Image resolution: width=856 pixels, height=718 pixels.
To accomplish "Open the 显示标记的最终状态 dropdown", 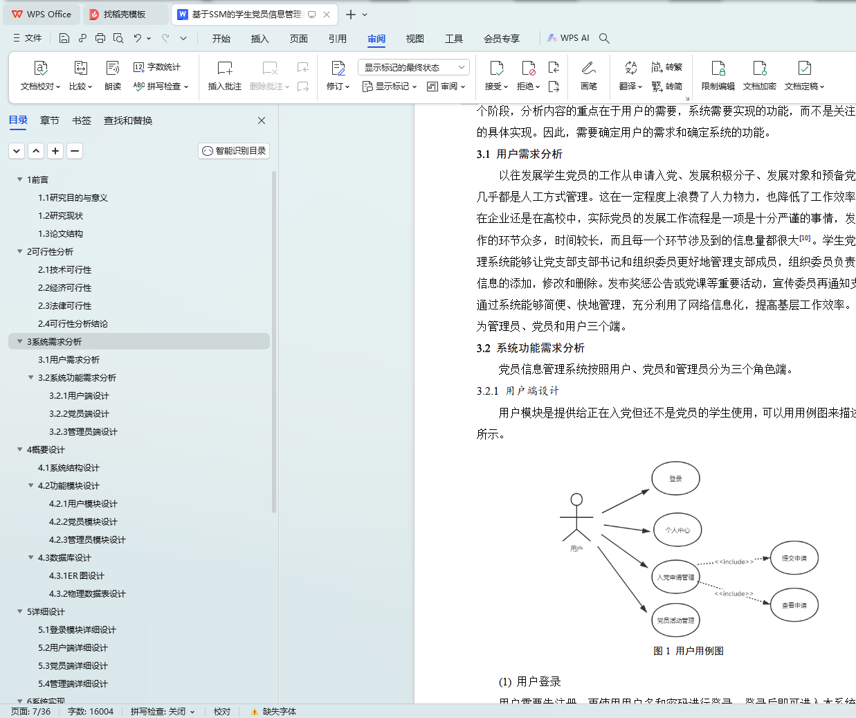I will tap(414, 67).
